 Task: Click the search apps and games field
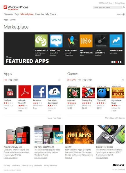[x=107, y=8]
